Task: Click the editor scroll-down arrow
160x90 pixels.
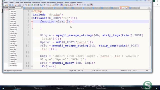Action: click(x=150, y=68)
